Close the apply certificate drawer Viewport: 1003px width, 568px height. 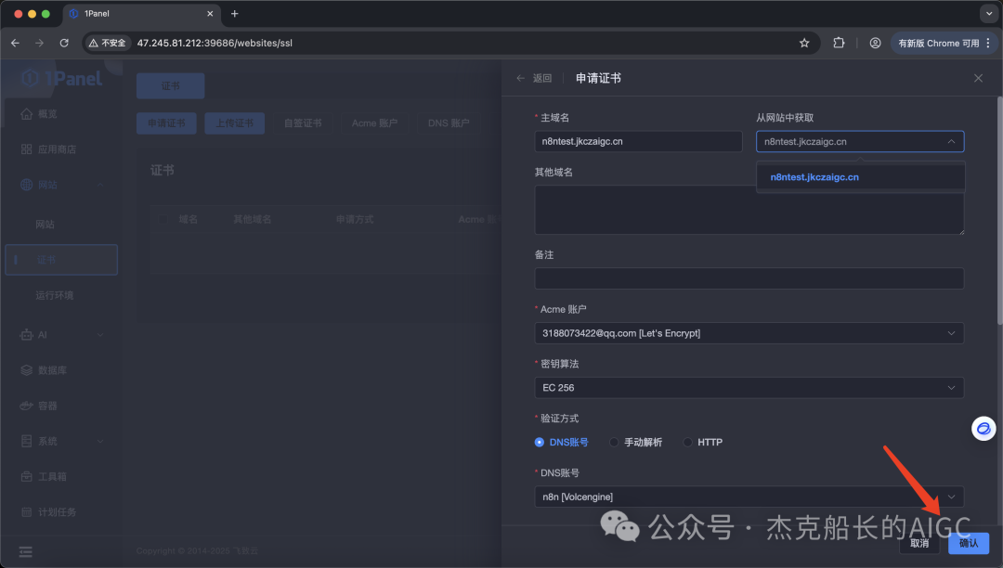(978, 78)
